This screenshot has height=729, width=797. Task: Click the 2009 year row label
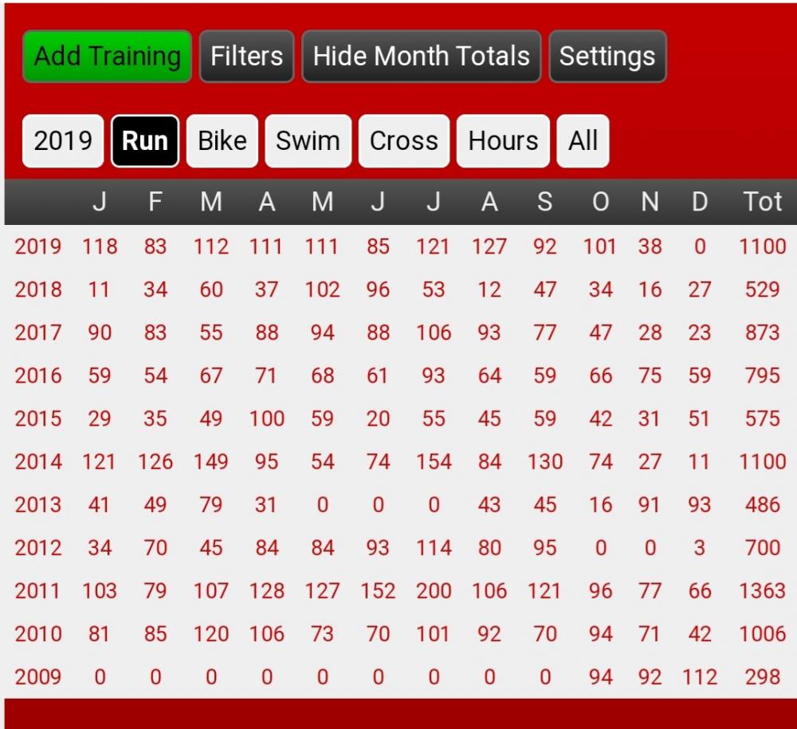[38, 677]
